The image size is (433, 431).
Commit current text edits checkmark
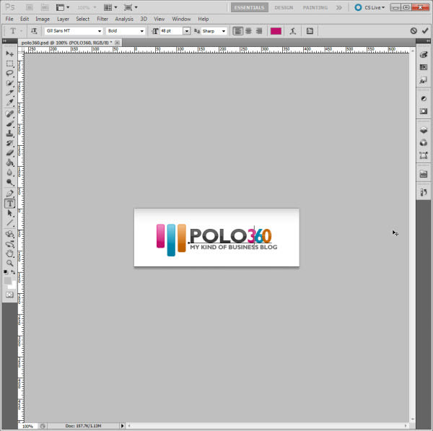pos(425,30)
